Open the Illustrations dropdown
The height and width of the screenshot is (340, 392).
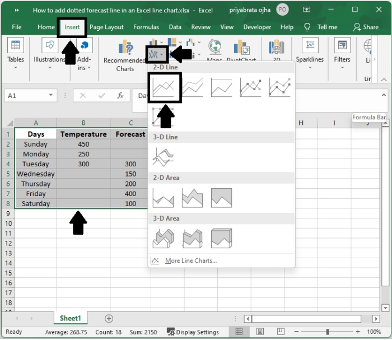tap(49, 53)
